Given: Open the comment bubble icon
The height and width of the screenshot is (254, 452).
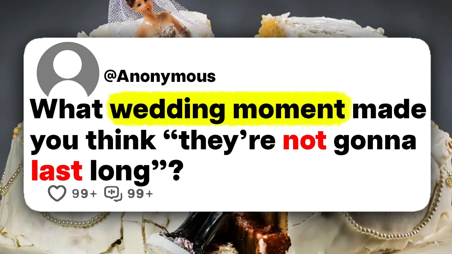Looking at the screenshot, I should coord(113,194).
